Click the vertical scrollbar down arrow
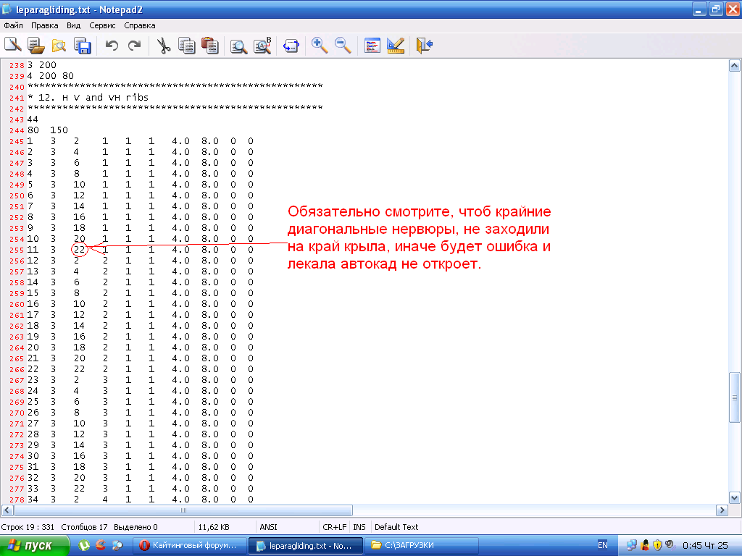742x556 pixels. tap(734, 498)
